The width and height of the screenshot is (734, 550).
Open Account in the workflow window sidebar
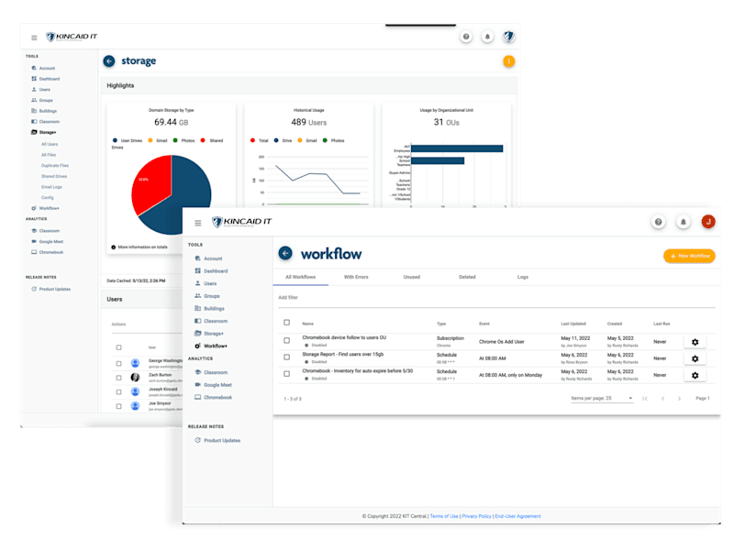click(209, 258)
